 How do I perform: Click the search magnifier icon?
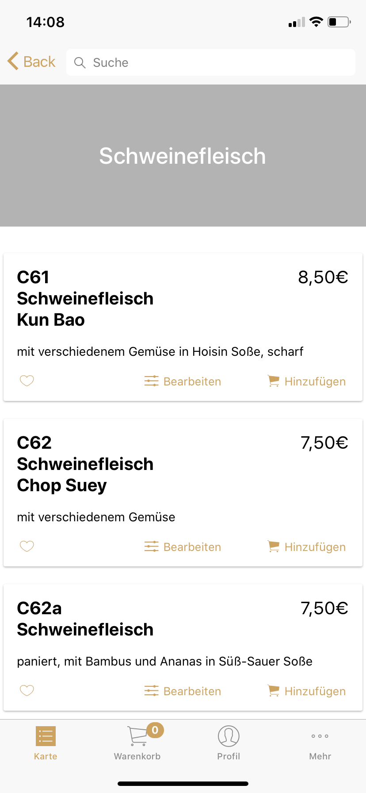tap(80, 63)
